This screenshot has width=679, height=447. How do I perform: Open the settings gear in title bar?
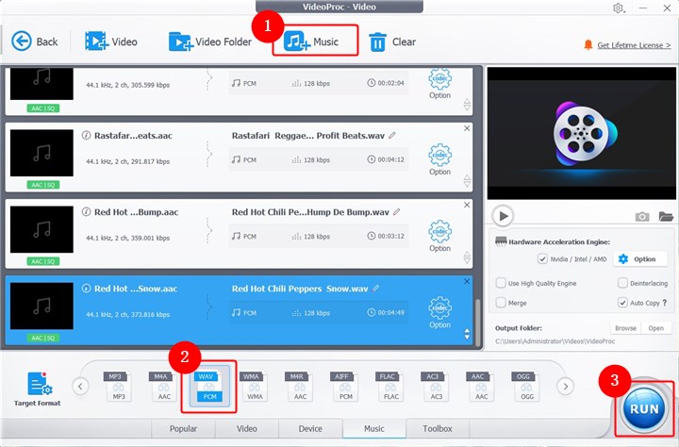[618, 8]
